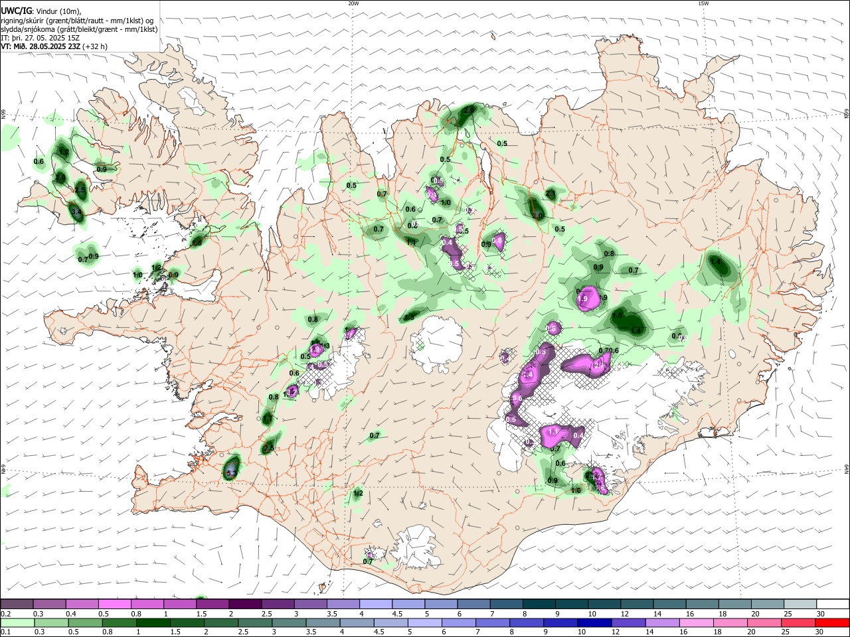Viewport: 850px width, 637px height.
Task: Click the 0.5 value east of the 2.0 cell
Action: click(x=502, y=143)
